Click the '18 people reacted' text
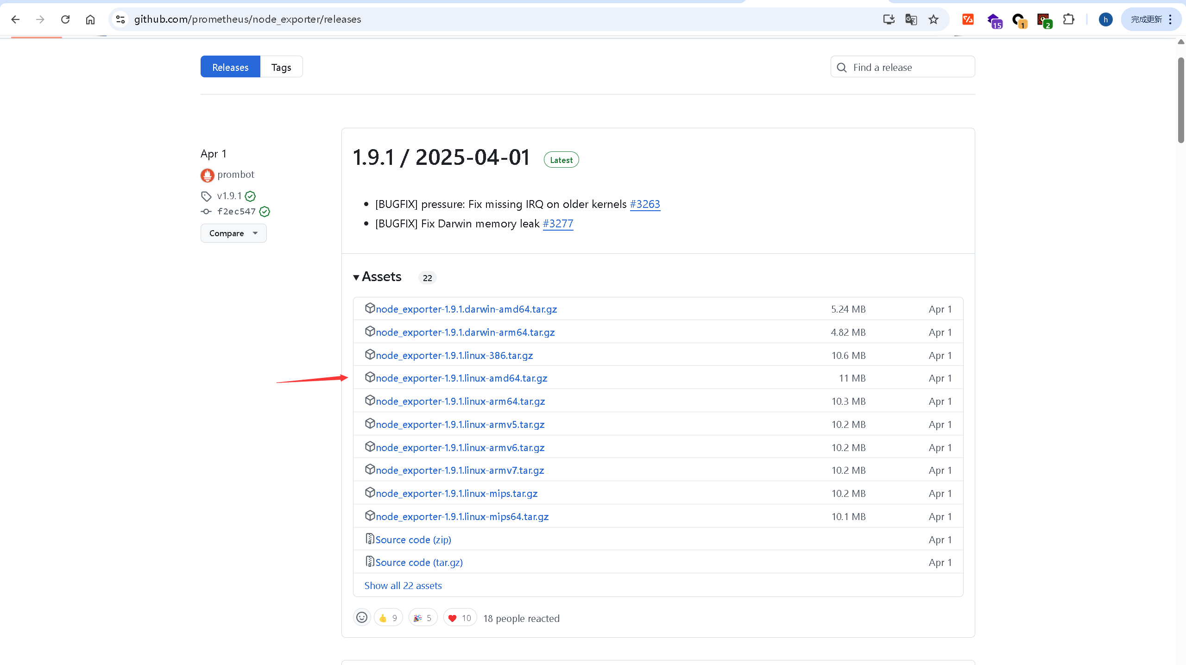1186x665 pixels. pos(521,618)
